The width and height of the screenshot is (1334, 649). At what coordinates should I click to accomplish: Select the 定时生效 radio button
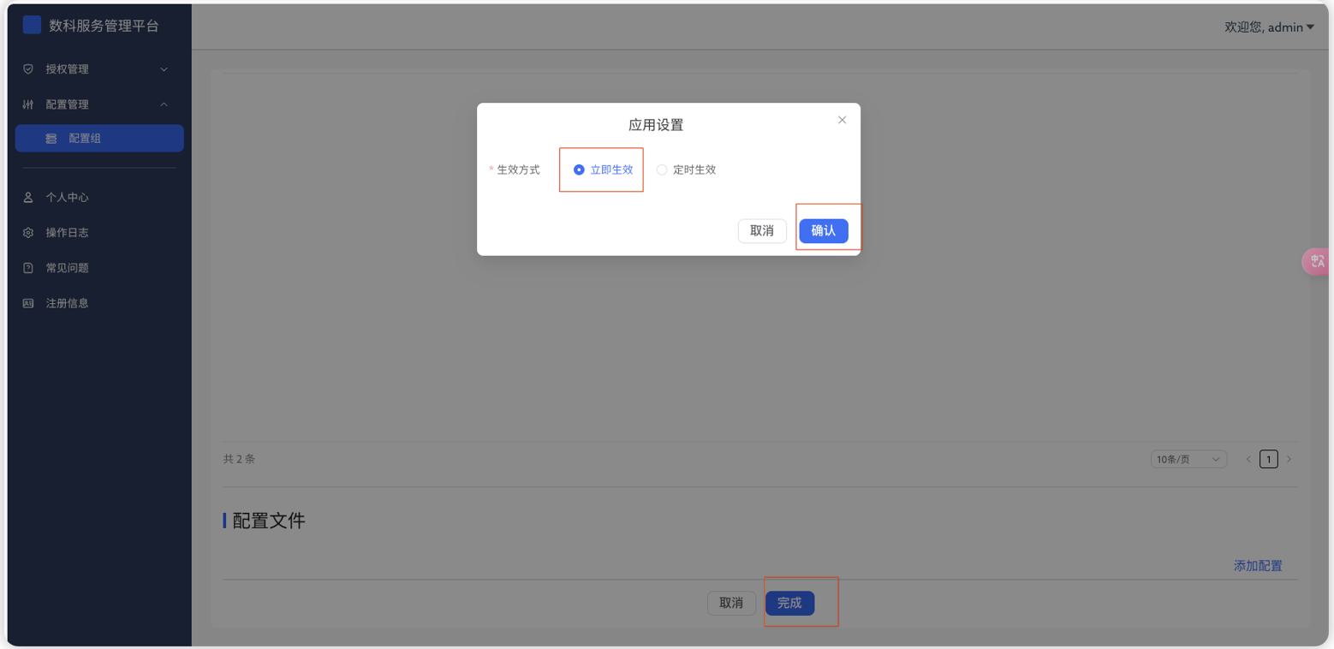(660, 169)
